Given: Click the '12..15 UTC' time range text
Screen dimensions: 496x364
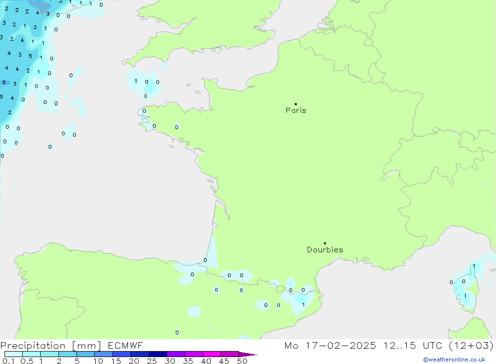Looking at the screenshot, I should (413, 345).
